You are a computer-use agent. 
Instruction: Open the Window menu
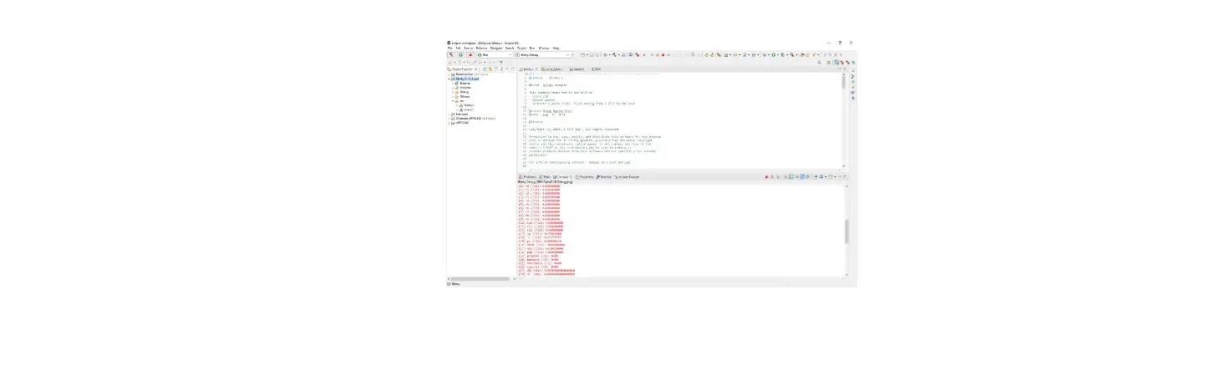click(544, 48)
